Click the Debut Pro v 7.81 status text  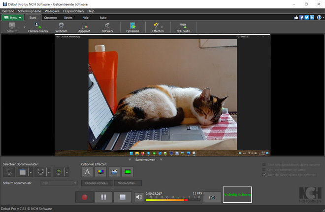(x=27, y=209)
